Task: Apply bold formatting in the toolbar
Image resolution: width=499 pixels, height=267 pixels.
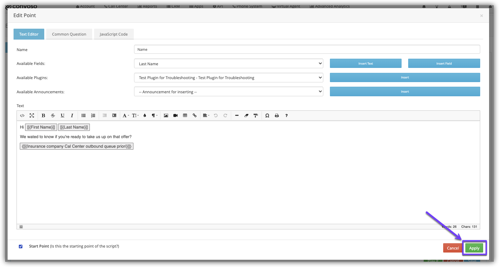Action: [43, 116]
